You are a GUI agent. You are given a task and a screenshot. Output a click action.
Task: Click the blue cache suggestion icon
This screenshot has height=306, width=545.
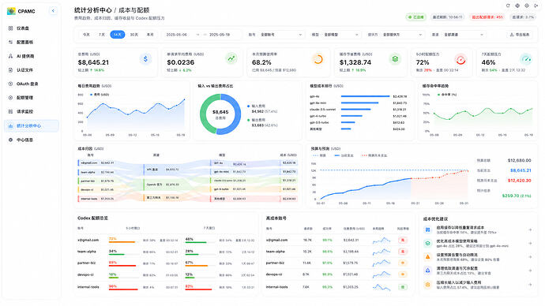point(427,229)
